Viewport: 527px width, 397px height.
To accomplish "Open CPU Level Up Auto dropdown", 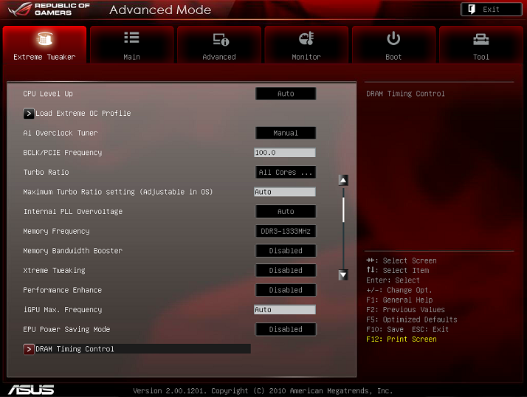I will 286,94.
